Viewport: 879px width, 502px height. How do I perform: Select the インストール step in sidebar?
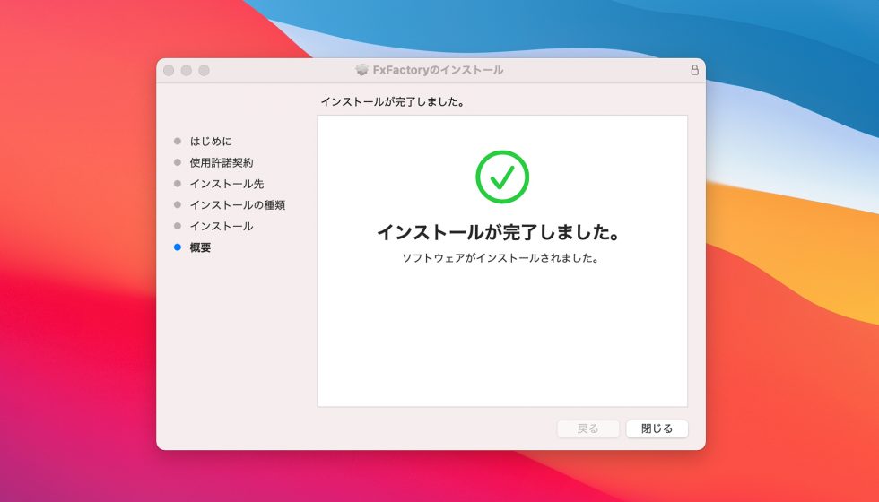(x=221, y=226)
